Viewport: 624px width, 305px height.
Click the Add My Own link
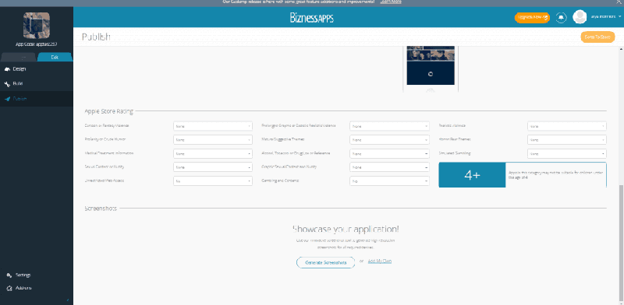380,261
